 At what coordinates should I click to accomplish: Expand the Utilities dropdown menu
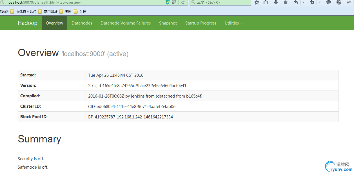233,23
